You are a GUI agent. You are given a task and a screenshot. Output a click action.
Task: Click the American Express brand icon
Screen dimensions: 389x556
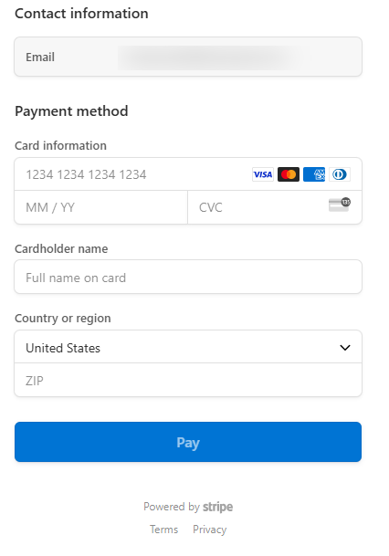pyautogui.click(x=314, y=174)
